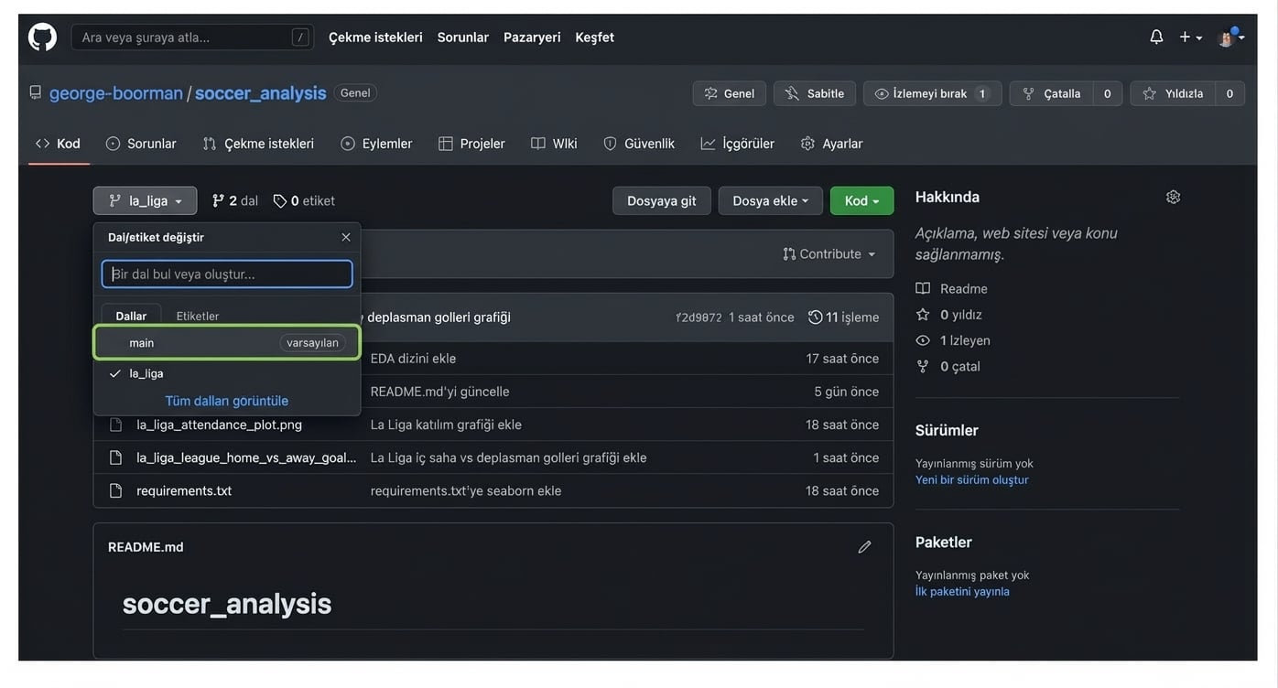Open the green Kod dropdown button
Viewport: 1278px width, 688px height.
861,200
